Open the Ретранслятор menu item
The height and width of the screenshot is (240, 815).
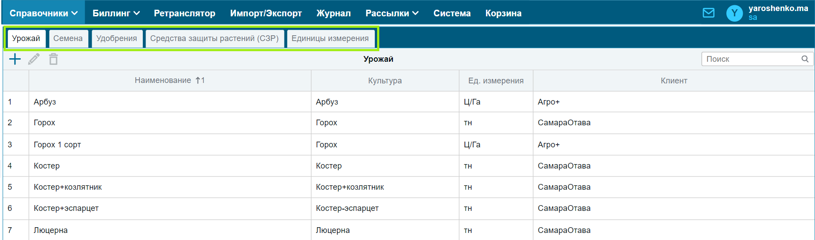(x=184, y=13)
